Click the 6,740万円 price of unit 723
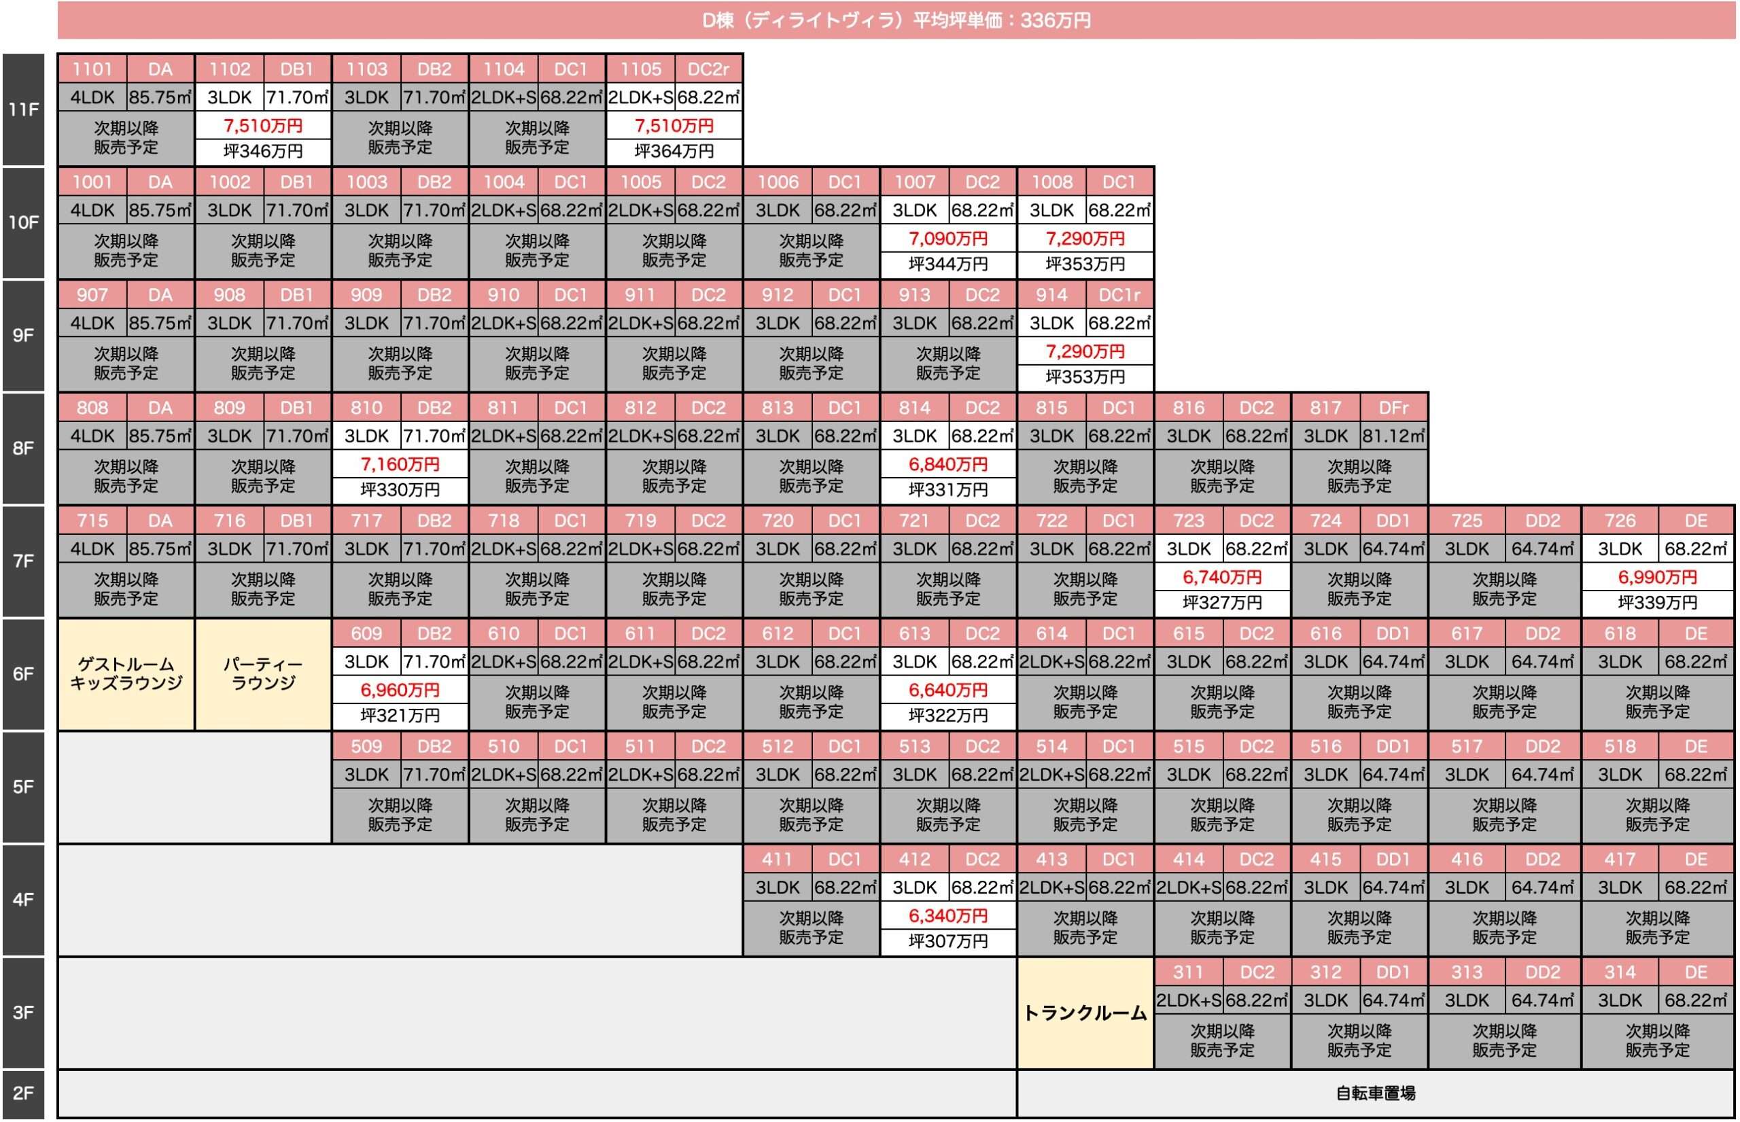 click(1223, 578)
